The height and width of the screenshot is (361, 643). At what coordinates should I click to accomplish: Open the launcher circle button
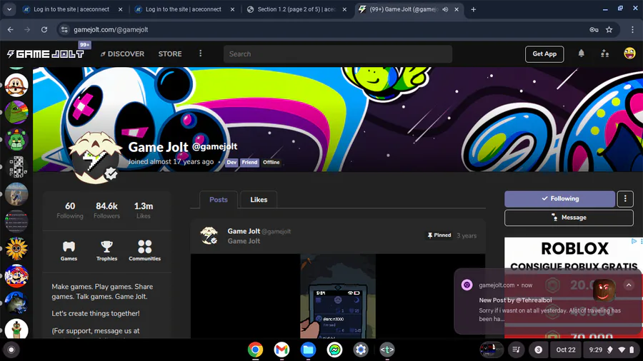[x=11, y=350]
